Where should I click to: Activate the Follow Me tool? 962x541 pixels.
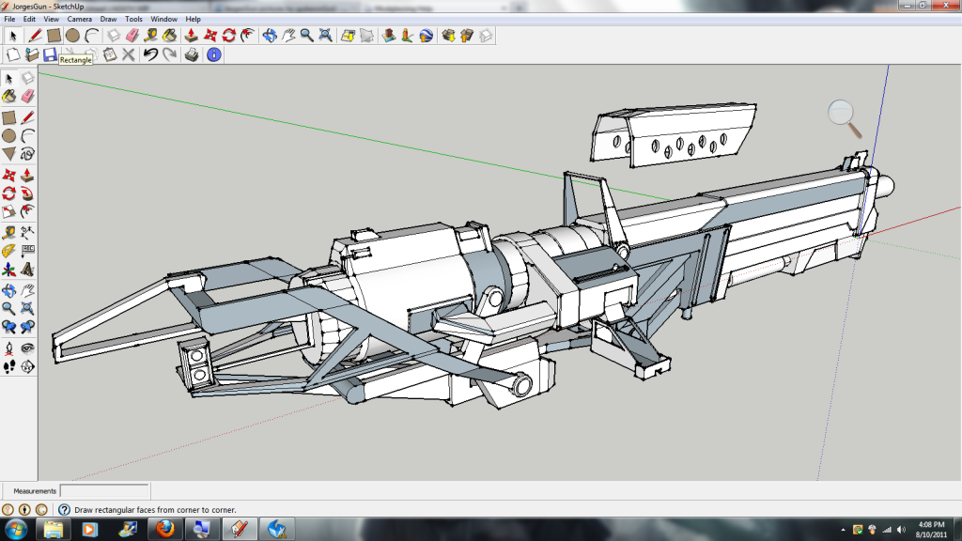(x=27, y=193)
